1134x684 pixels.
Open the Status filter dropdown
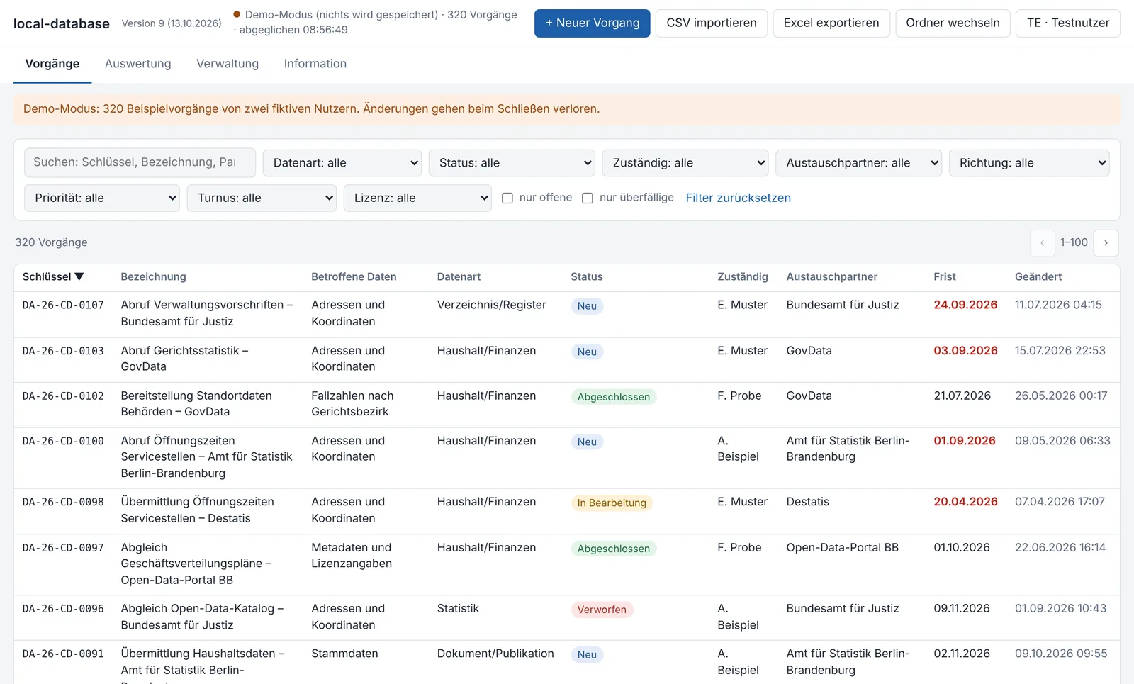click(512, 163)
